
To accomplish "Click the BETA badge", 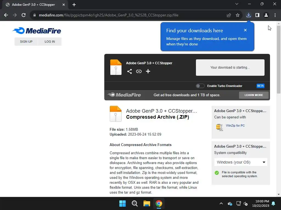I will (x=260, y=86).
